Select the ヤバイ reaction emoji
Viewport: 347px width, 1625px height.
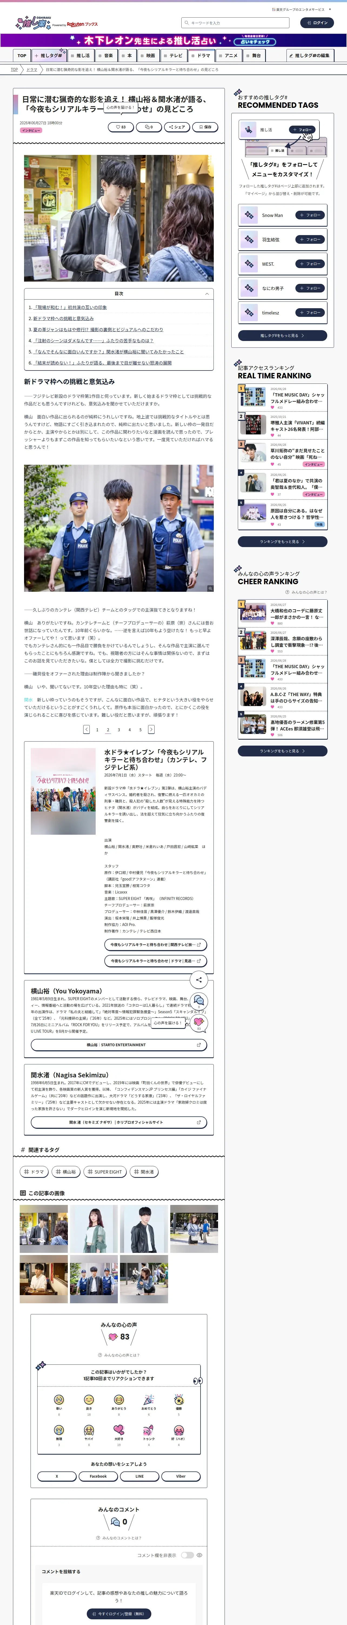click(89, 1430)
